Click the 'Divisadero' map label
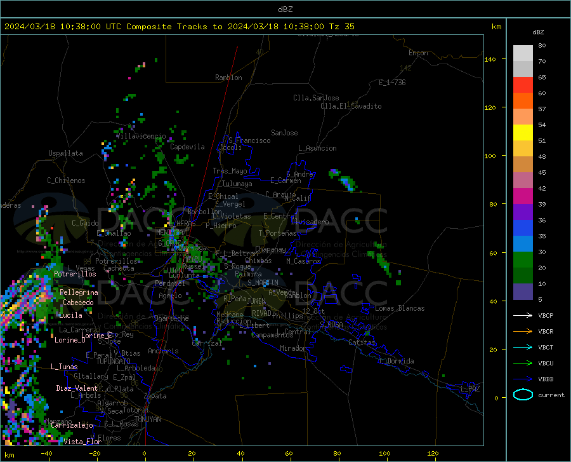571x462 pixels. [310, 222]
